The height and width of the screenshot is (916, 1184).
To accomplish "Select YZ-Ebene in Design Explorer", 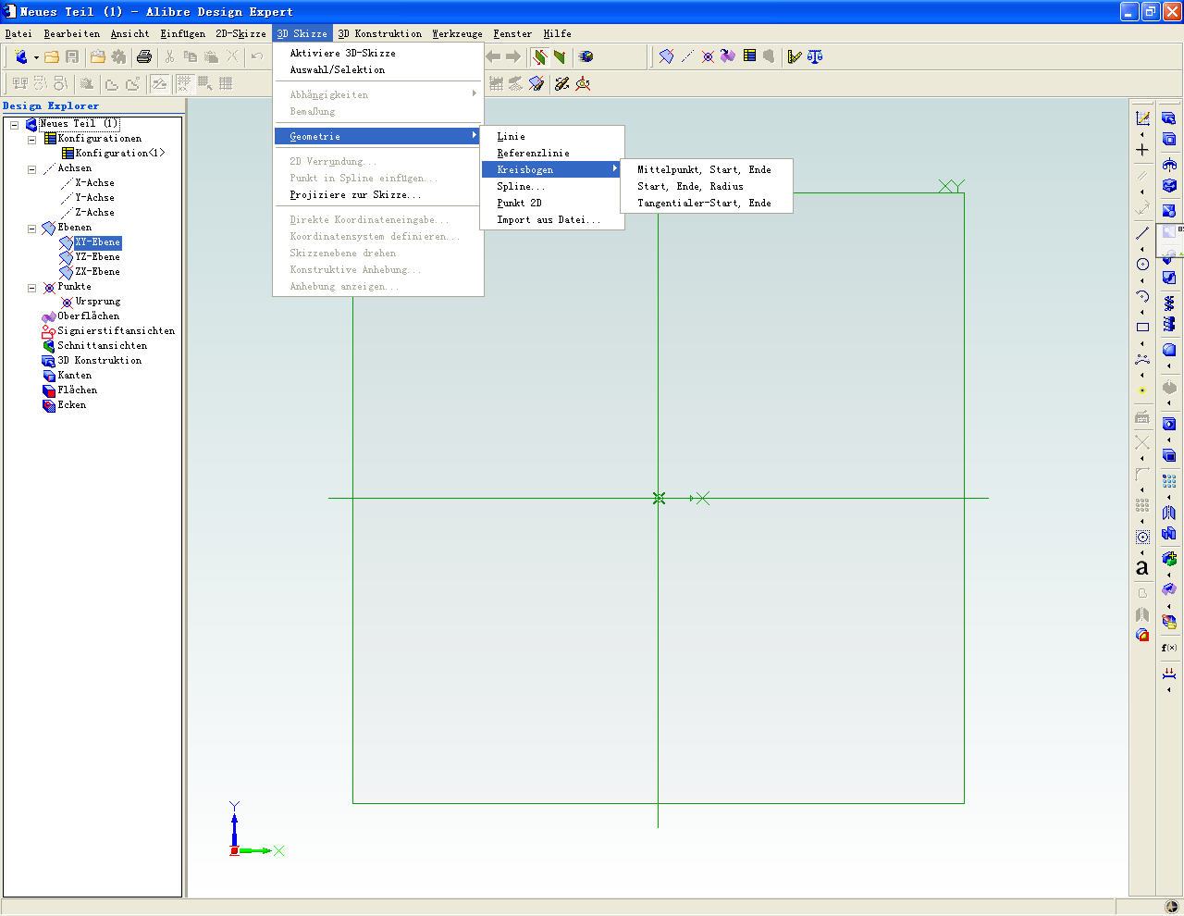I will [97, 257].
